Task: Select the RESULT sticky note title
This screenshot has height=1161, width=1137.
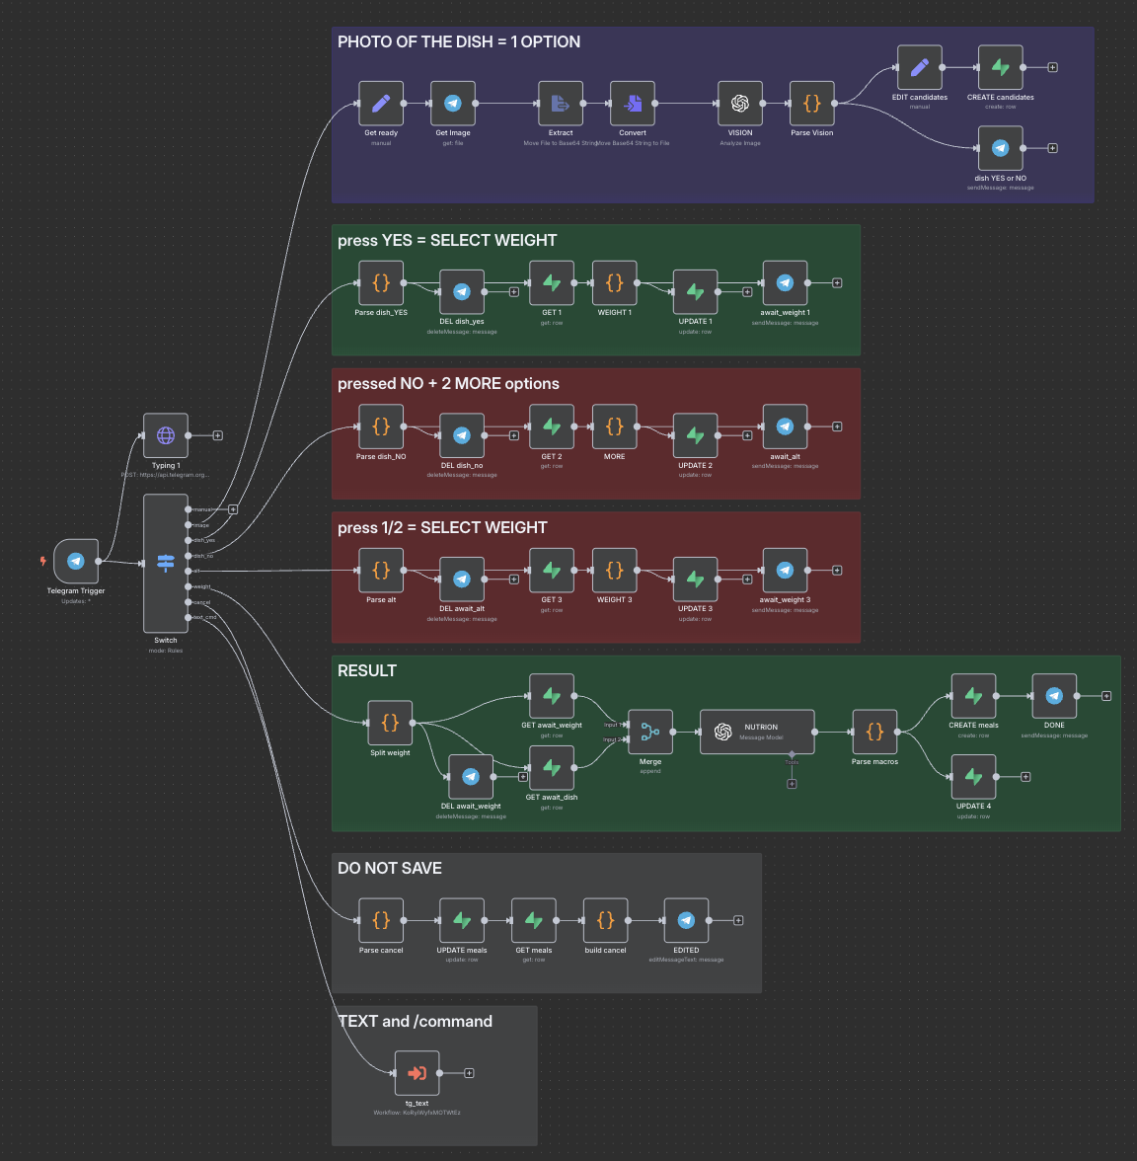Action: point(367,671)
